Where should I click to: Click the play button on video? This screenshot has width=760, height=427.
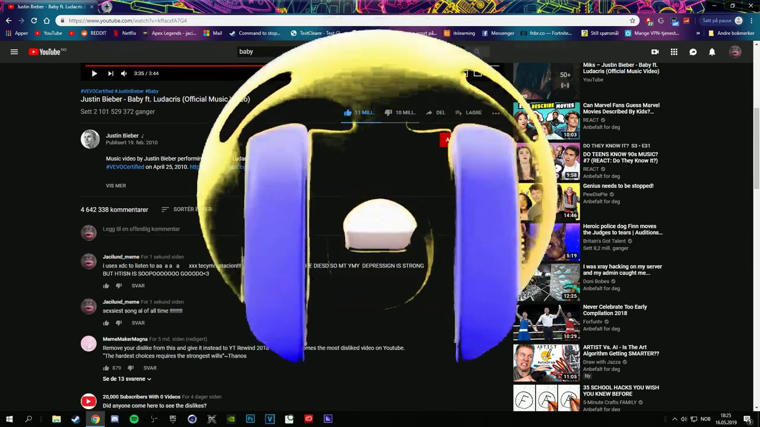point(94,74)
